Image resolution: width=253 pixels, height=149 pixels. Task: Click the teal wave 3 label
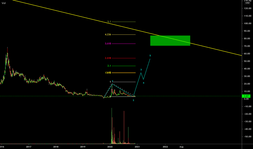tap(141, 70)
